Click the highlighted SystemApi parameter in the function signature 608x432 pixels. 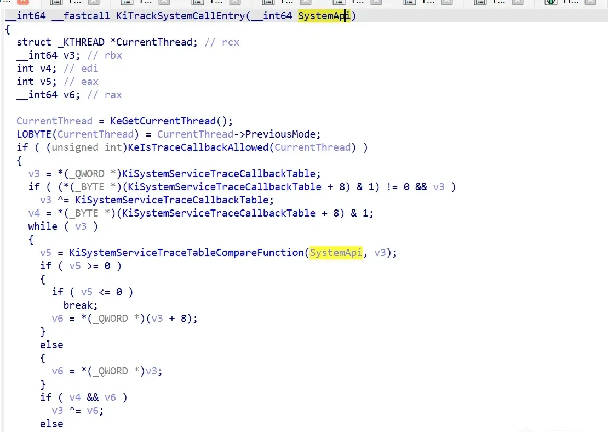[x=324, y=16]
